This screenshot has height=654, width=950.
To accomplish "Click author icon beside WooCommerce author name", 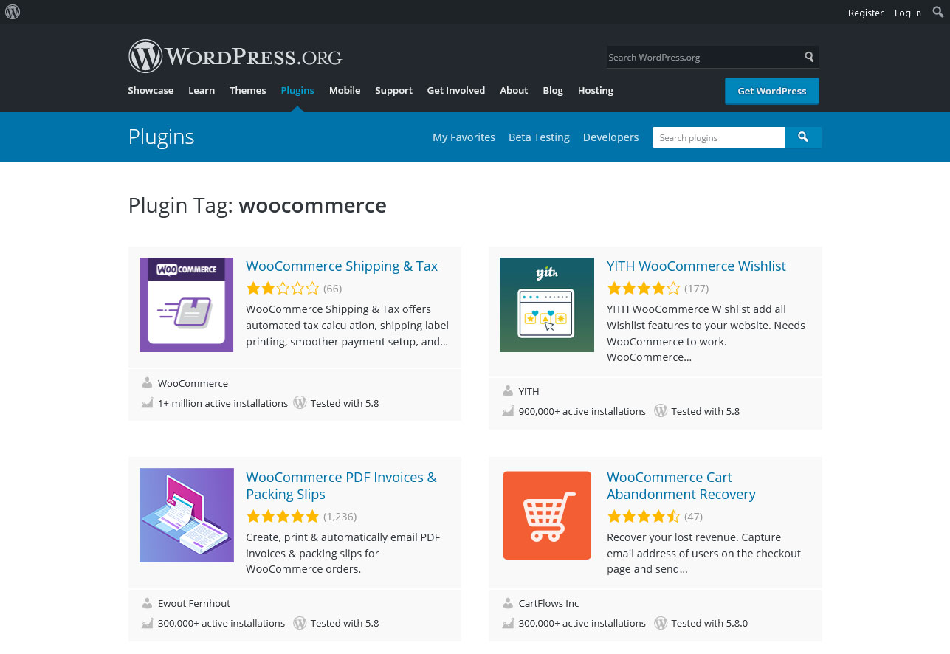I will (x=147, y=383).
